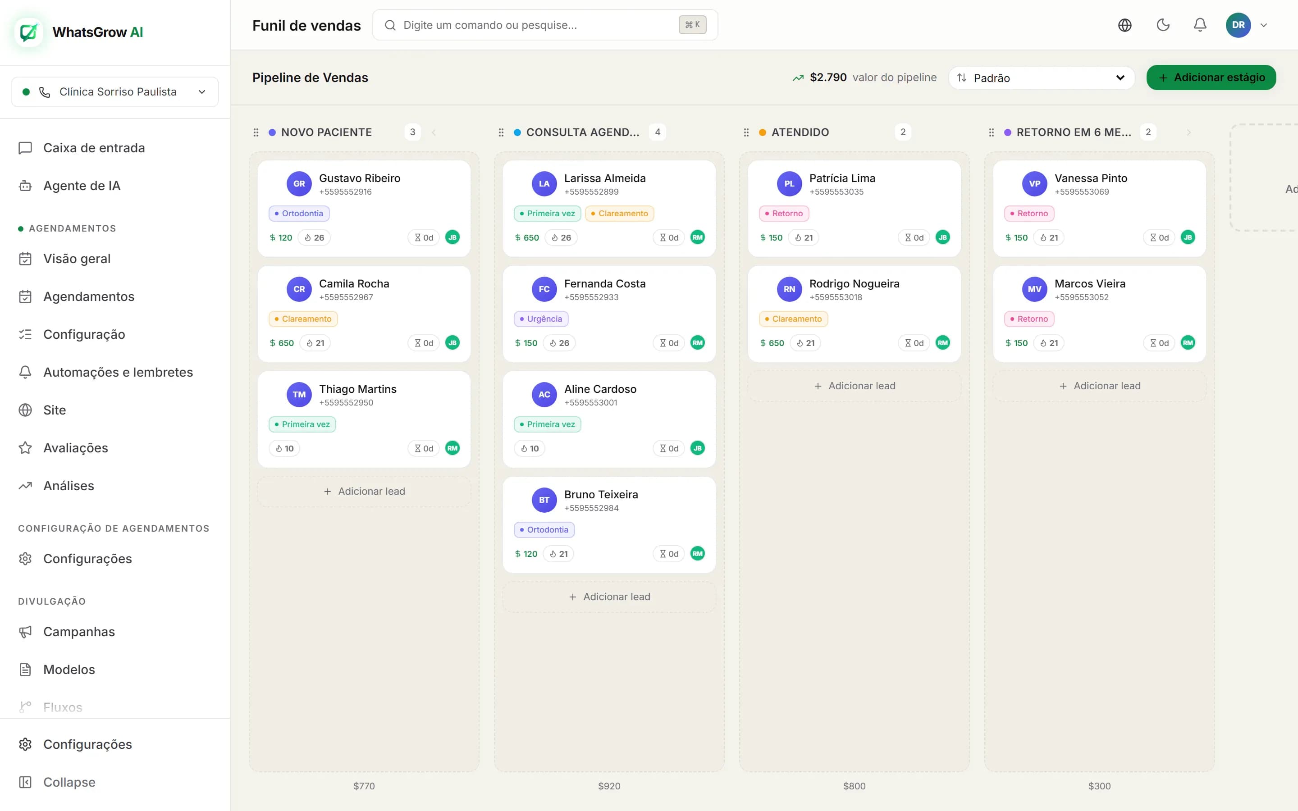1298x811 pixels.
Task: Toggle dark mode moon icon
Action: point(1163,25)
